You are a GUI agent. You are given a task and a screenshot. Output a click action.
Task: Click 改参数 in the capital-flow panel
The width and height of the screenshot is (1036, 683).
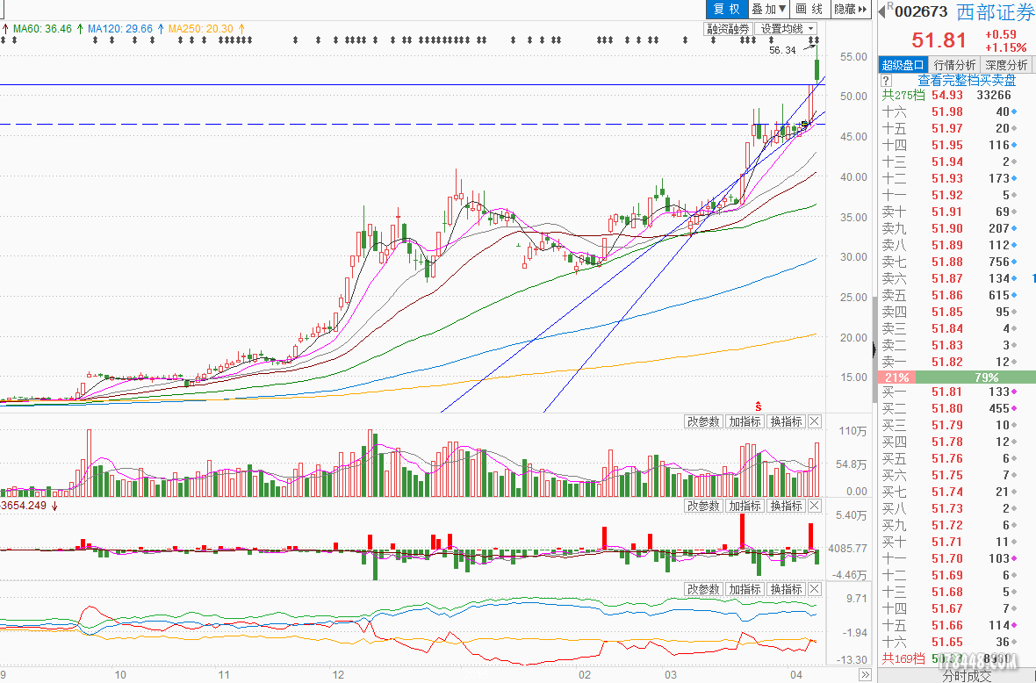pyautogui.click(x=703, y=506)
